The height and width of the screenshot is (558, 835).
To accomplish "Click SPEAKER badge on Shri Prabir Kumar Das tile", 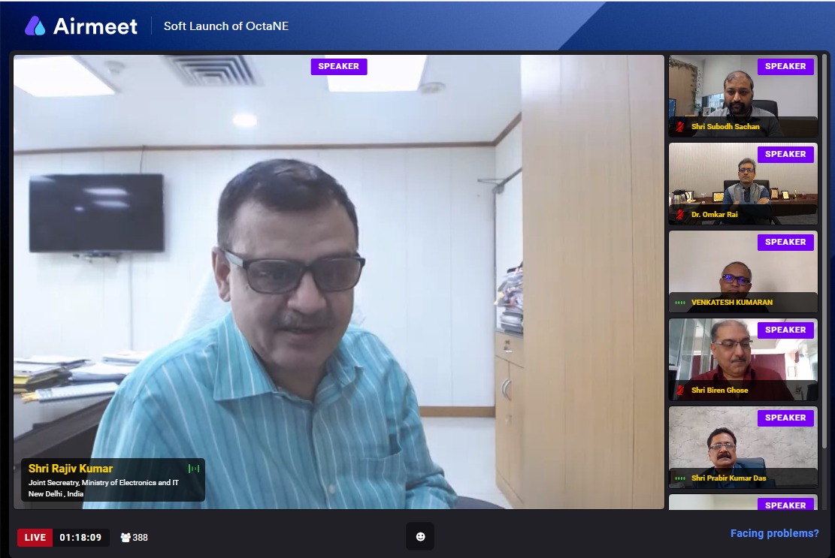I will tap(785, 418).
